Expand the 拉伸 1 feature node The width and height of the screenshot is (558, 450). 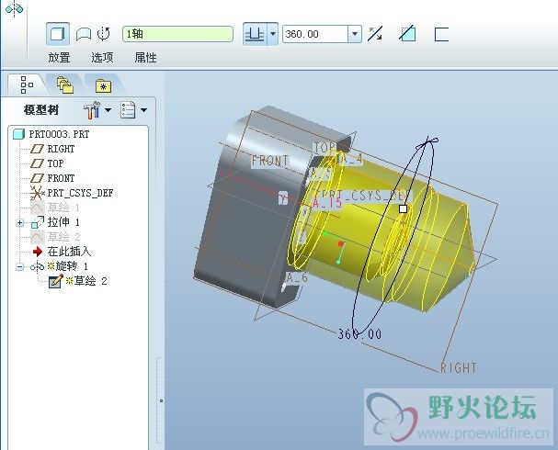(20, 223)
